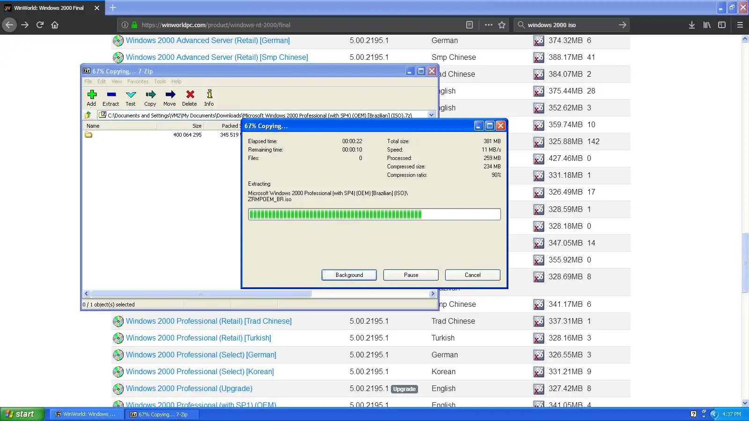Sort 7-Zip list by Name column

[120, 126]
